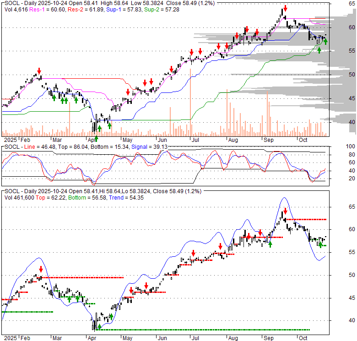Click green buy arrow below top chart's Apr label
The width and height of the screenshot is (357, 341).
tap(96, 138)
